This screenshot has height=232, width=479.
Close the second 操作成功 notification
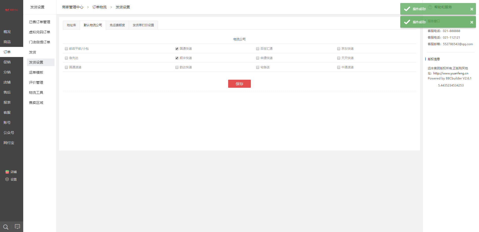tap(472, 22)
